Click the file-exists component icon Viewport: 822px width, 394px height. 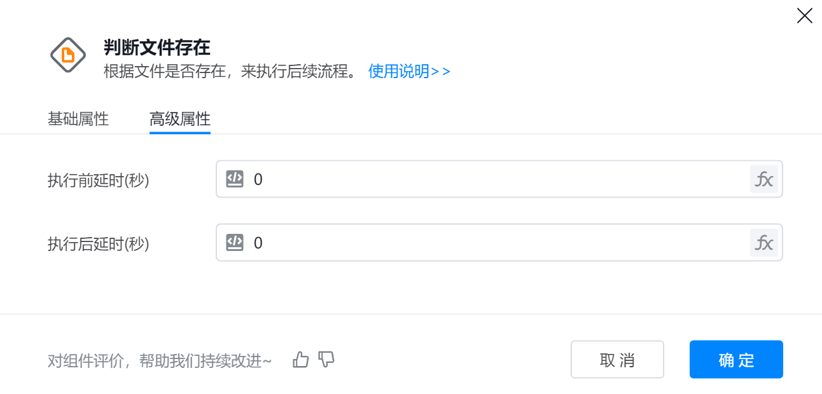pyautogui.click(x=68, y=55)
